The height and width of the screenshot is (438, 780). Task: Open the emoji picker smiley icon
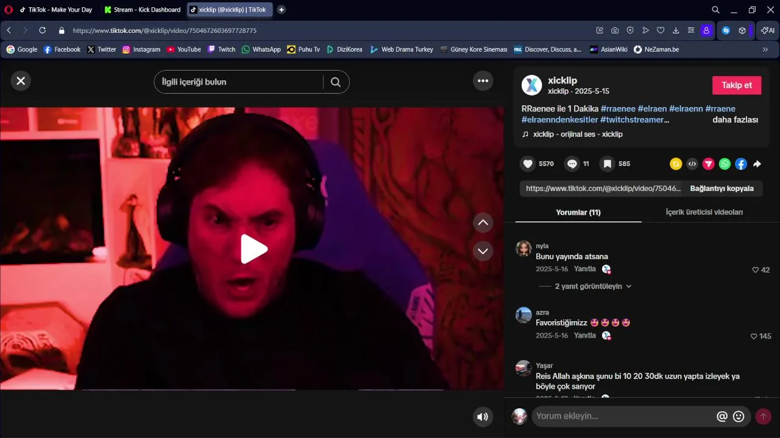[739, 417]
